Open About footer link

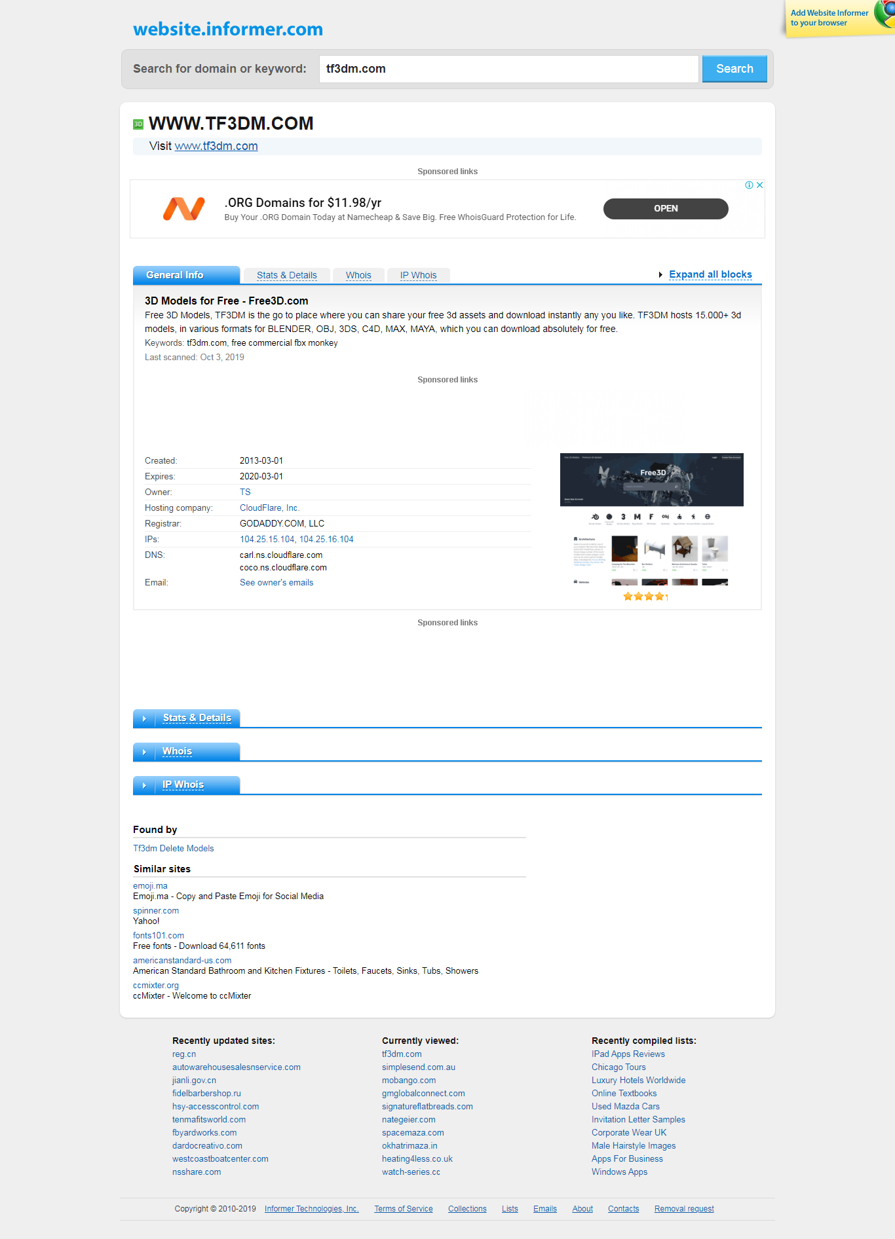click(x=582, y=1209)
